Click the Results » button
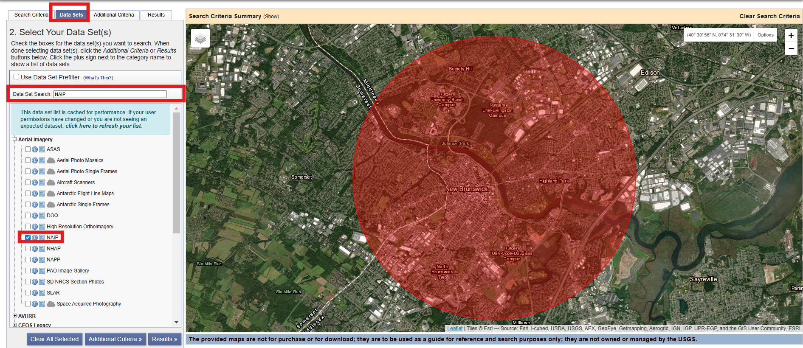 (165, 339)
